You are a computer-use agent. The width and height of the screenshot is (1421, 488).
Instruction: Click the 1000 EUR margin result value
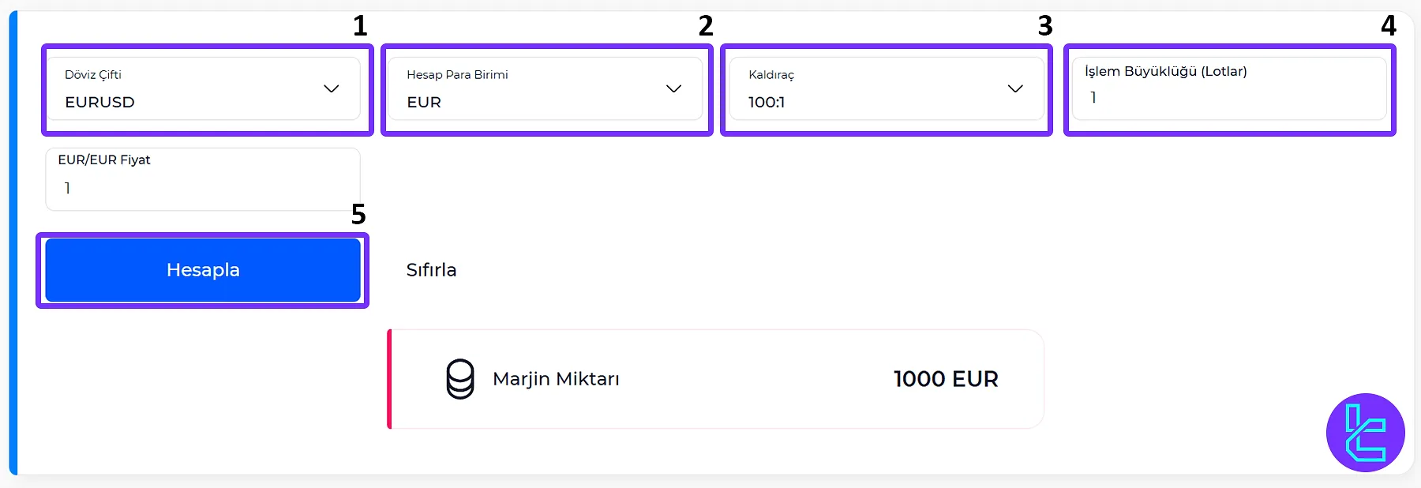pos(945,379)
